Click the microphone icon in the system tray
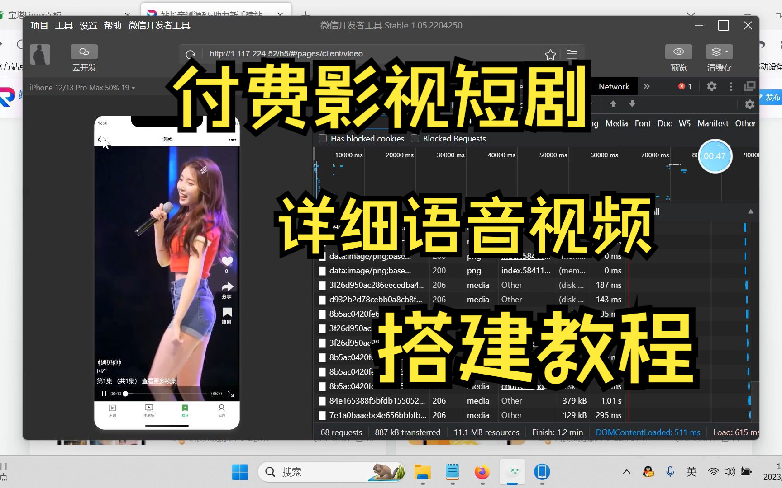782x488 pixels. click(x=670, y=472)
